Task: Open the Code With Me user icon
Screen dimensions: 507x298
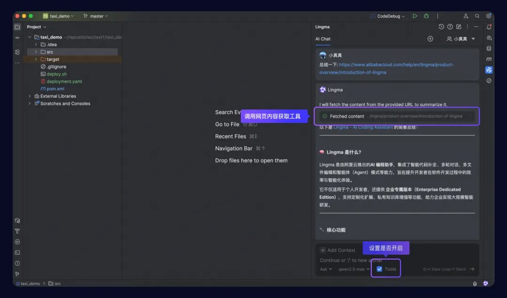Action: [466, 16]
